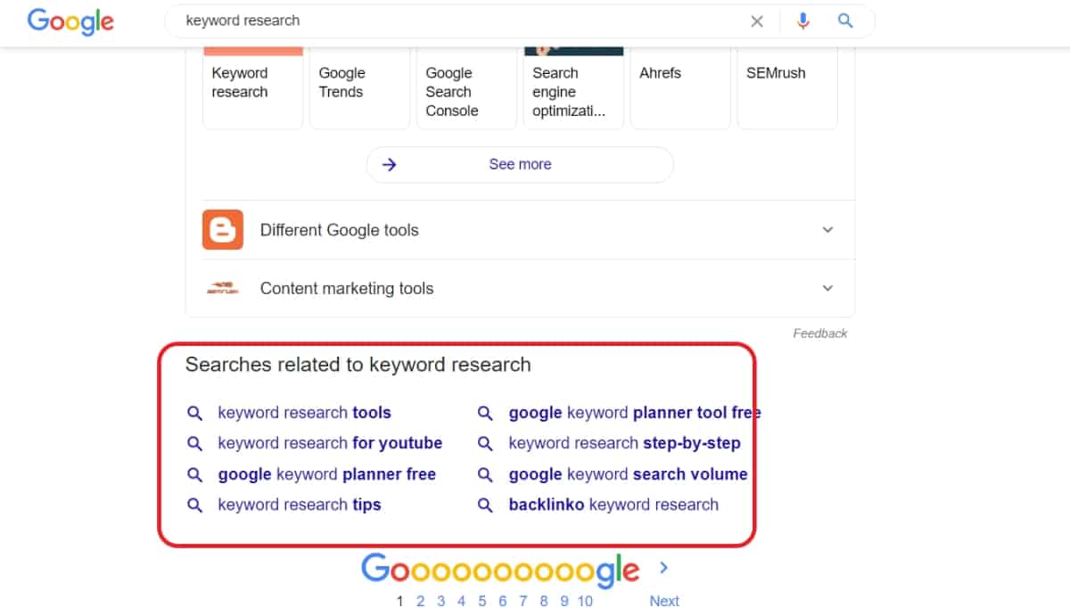Expand the Content marketing tools section
This screenshot has width=1070, height=608.
[827, 289]
